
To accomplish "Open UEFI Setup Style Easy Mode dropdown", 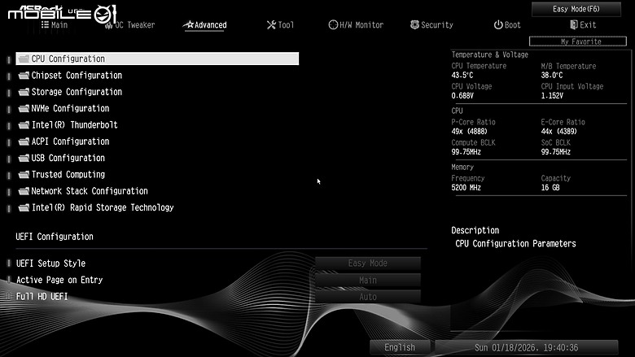I will pyautogui.click(x=368, y=263).
